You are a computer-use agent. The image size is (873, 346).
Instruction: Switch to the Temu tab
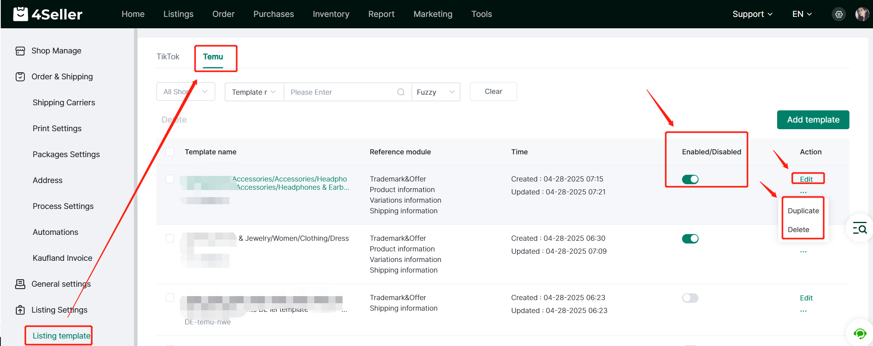(213, 57)
